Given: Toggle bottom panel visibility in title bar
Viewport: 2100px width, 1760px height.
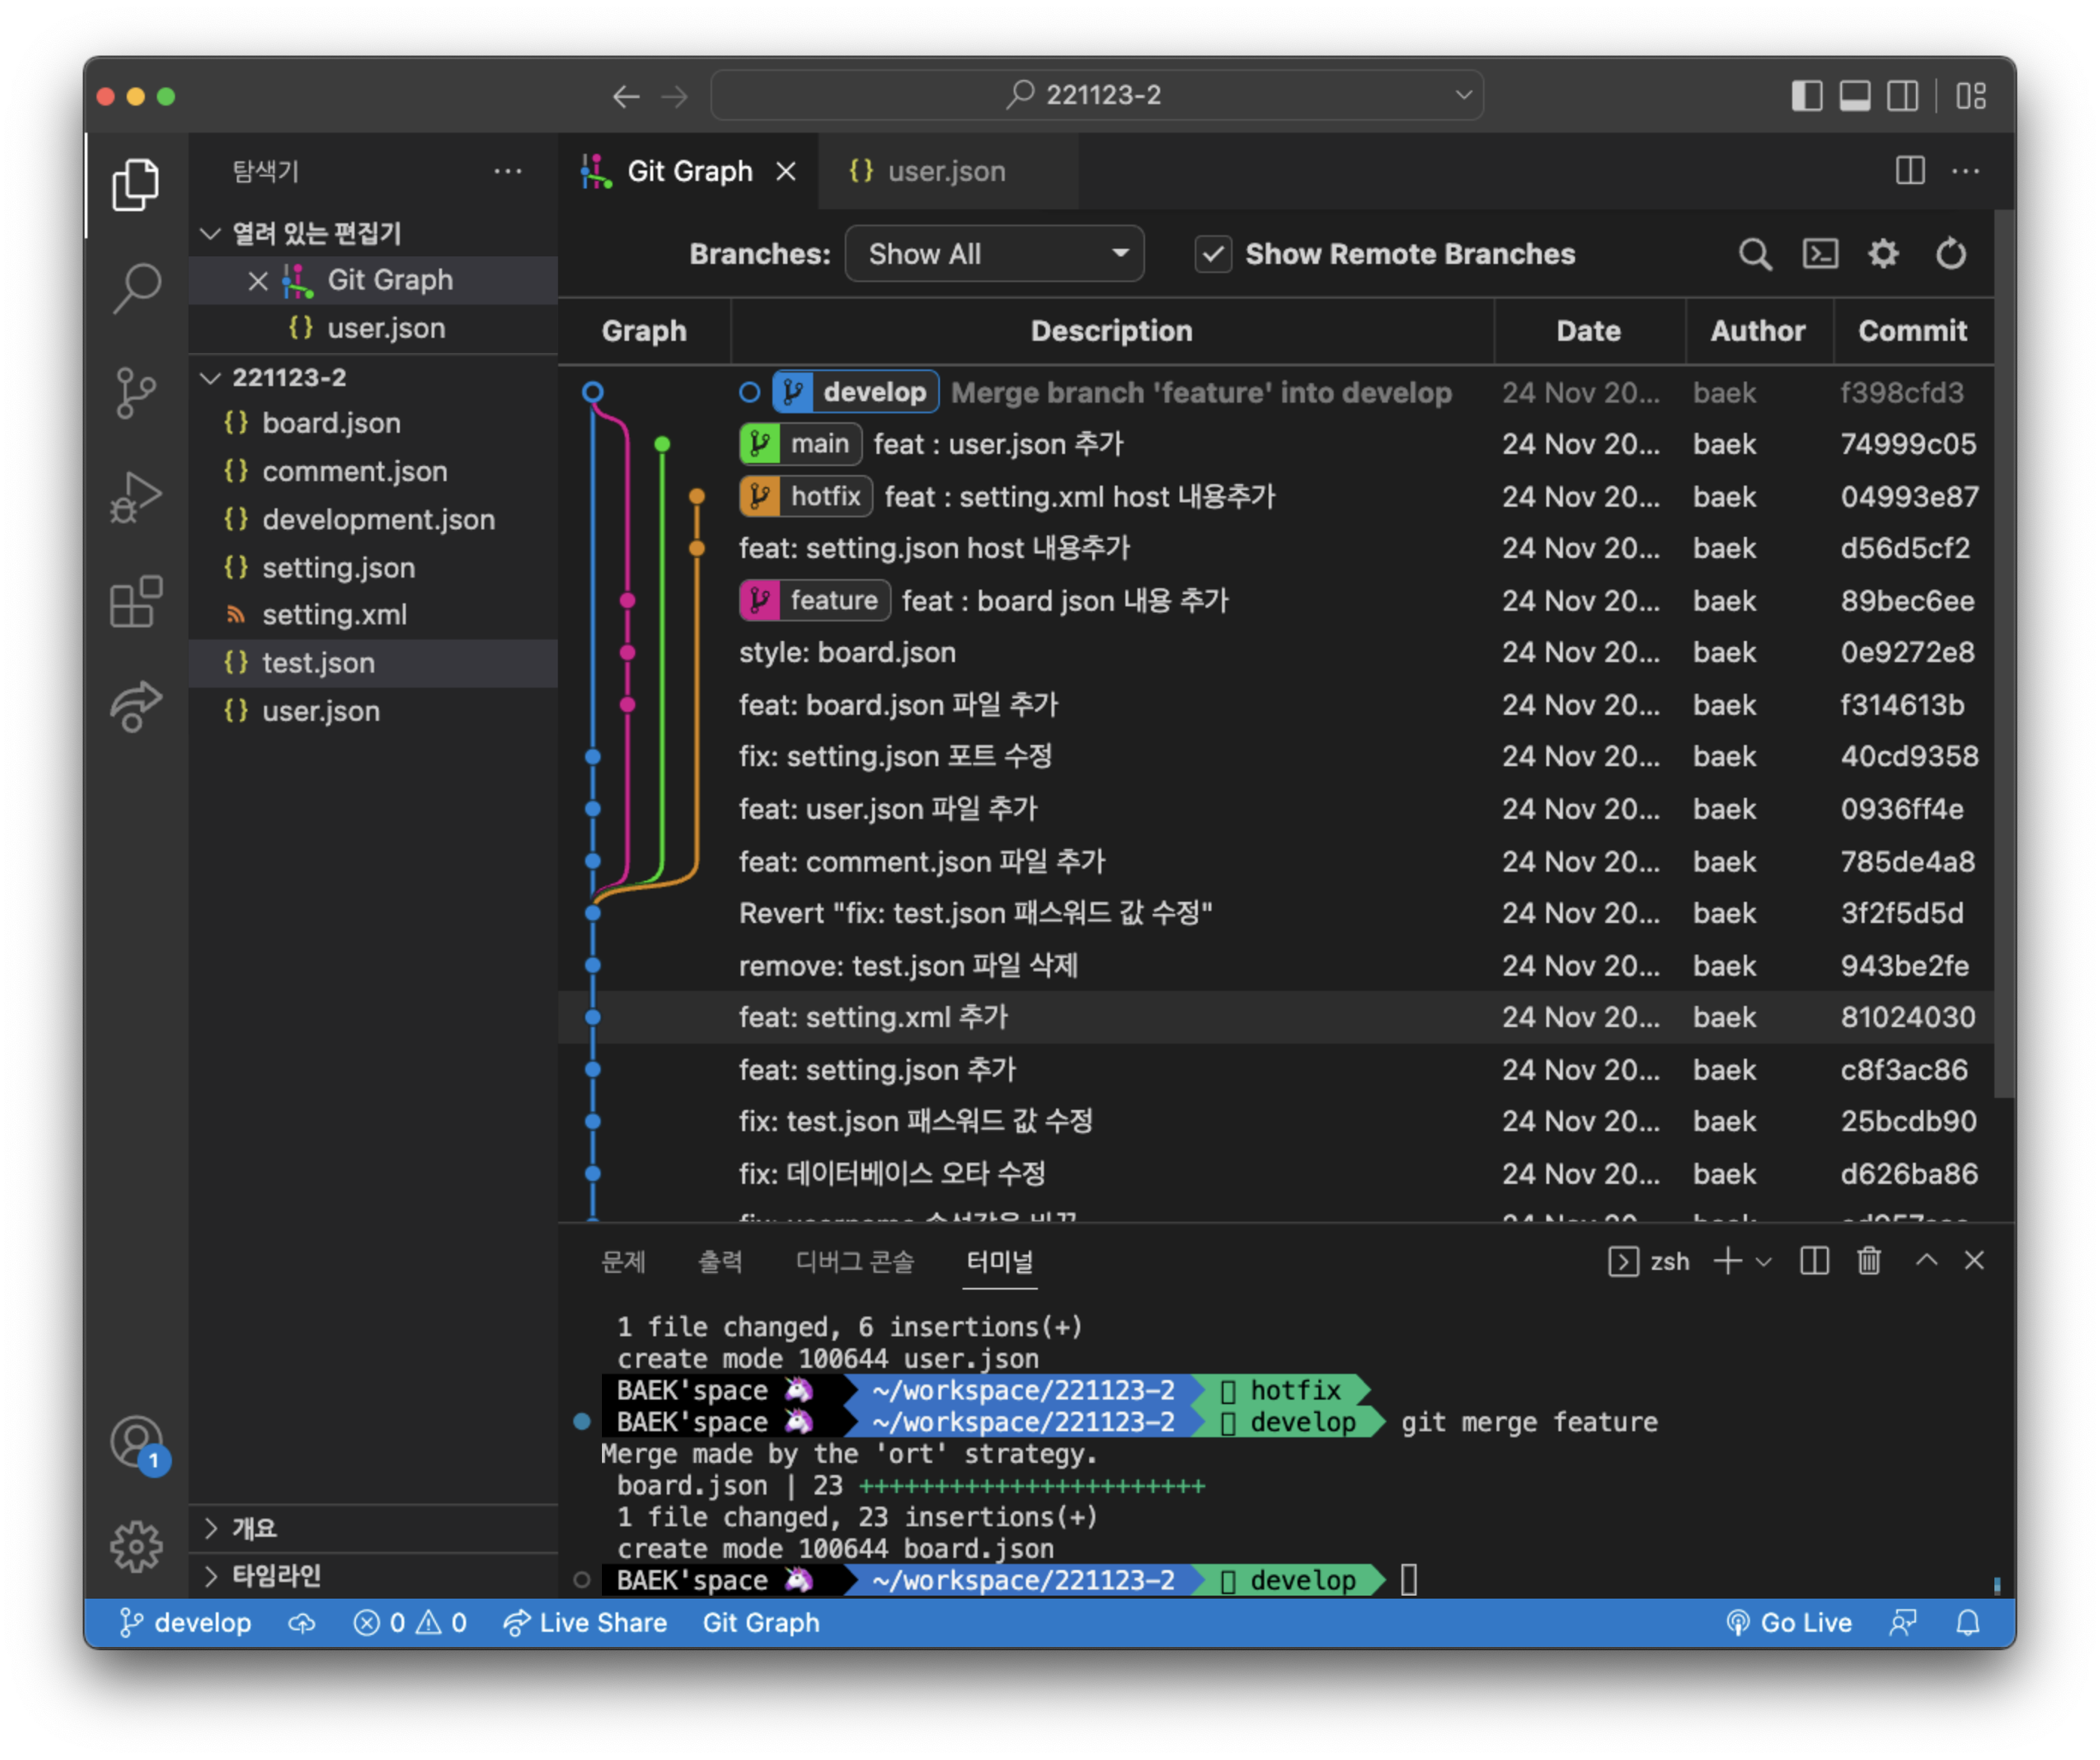Looking at the screenshot, I should [1854, 96].
